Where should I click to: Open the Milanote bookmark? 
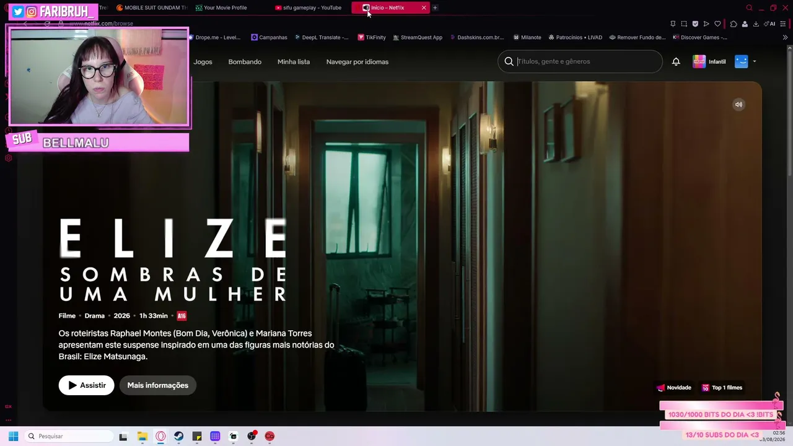point(527,37)
